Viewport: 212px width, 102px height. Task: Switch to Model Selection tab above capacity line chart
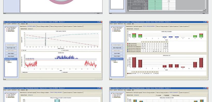pos(23,27)
